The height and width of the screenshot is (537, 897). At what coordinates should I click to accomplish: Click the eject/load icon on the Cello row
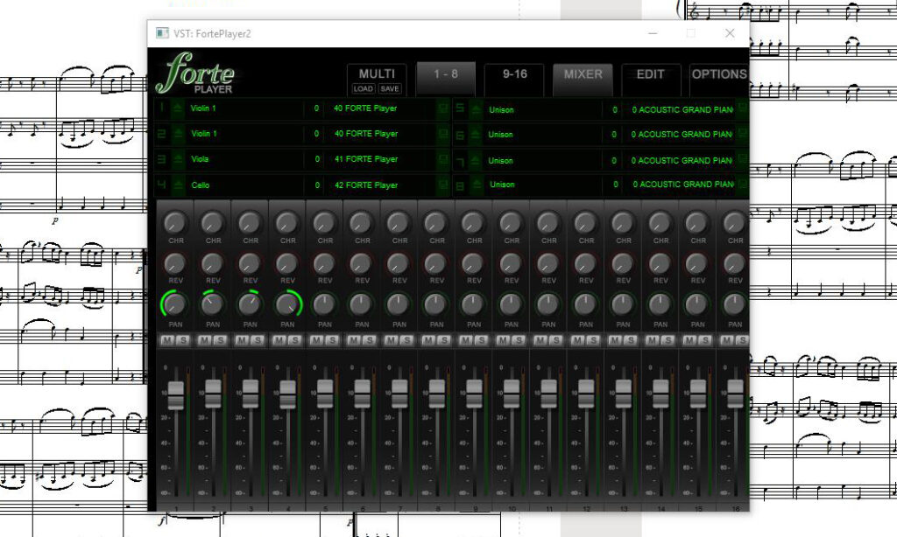click(x=178, y=185)
